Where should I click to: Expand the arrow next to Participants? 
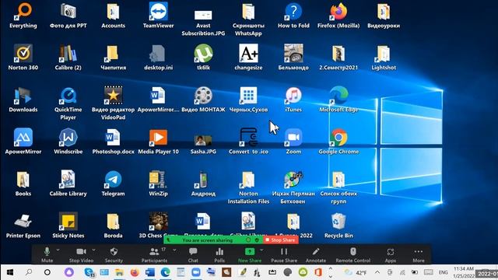click(x=174, y=250)
